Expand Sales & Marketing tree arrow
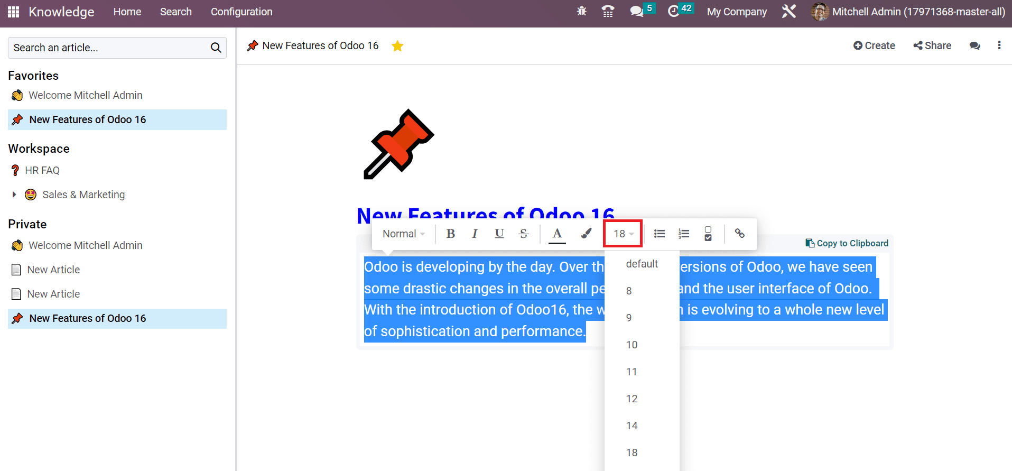 click(14, 195)
